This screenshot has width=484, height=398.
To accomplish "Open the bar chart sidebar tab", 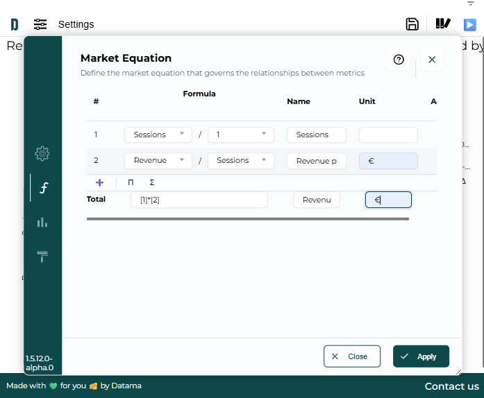I will coord(42,222).
